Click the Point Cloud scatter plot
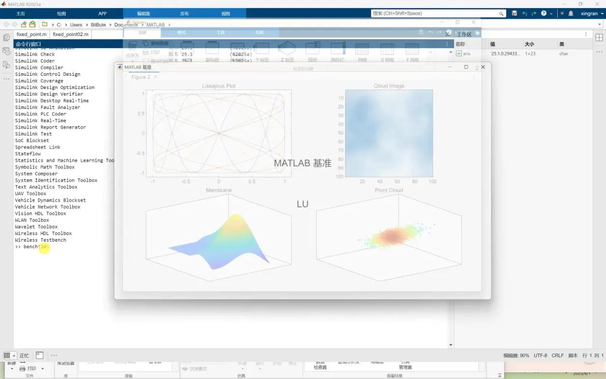This screenshot has width=606, height=379. [389, 238]
